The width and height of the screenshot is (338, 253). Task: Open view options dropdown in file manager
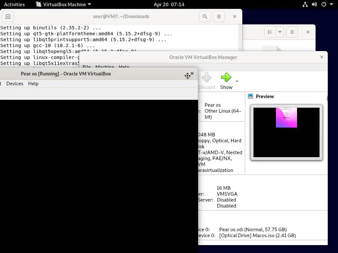coord(280,32)
